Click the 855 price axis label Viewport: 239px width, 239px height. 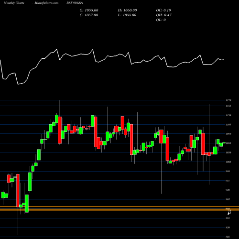[x=228, y=218]
